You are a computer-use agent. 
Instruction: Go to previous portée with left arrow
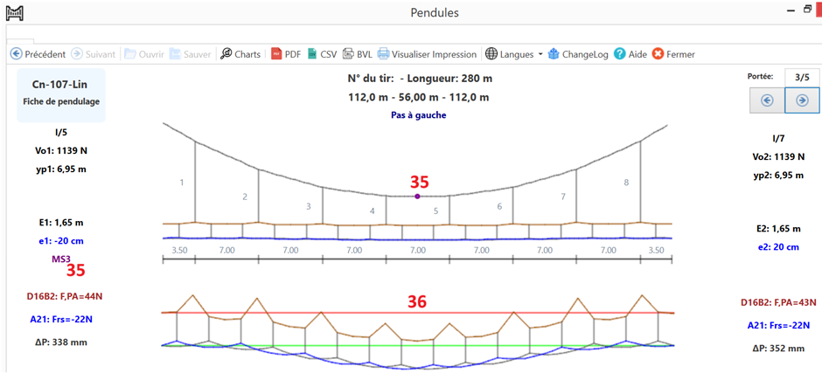click(767, 100)
